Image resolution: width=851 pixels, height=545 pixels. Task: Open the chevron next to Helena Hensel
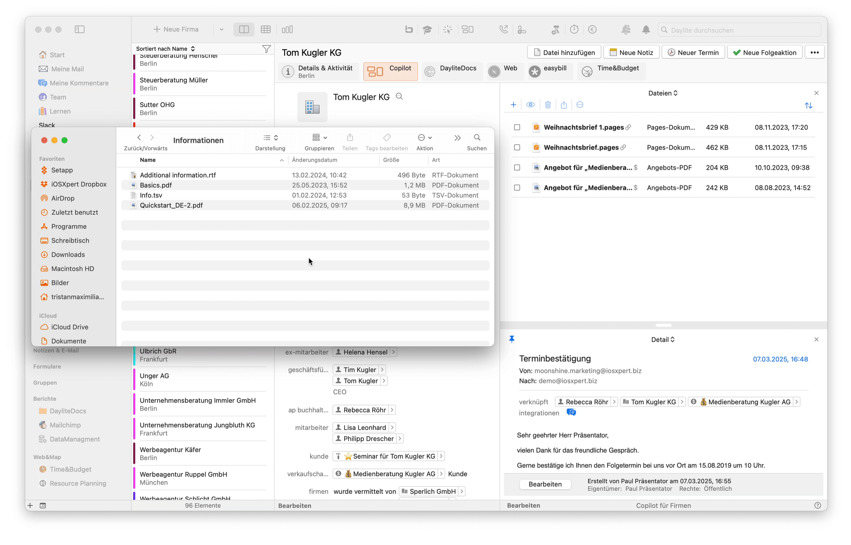tap(393, 352)
